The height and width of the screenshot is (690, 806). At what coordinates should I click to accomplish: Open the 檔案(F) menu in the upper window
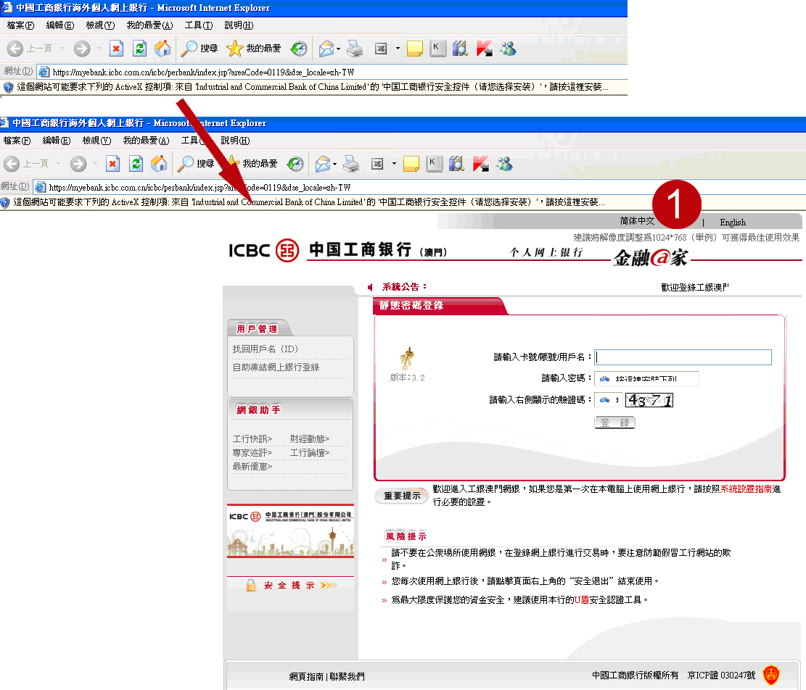click(x=20, y=25)
